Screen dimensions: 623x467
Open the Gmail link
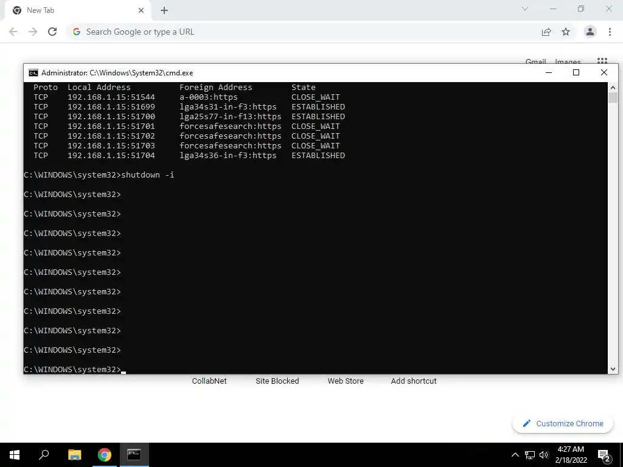[x=535, y=61]
